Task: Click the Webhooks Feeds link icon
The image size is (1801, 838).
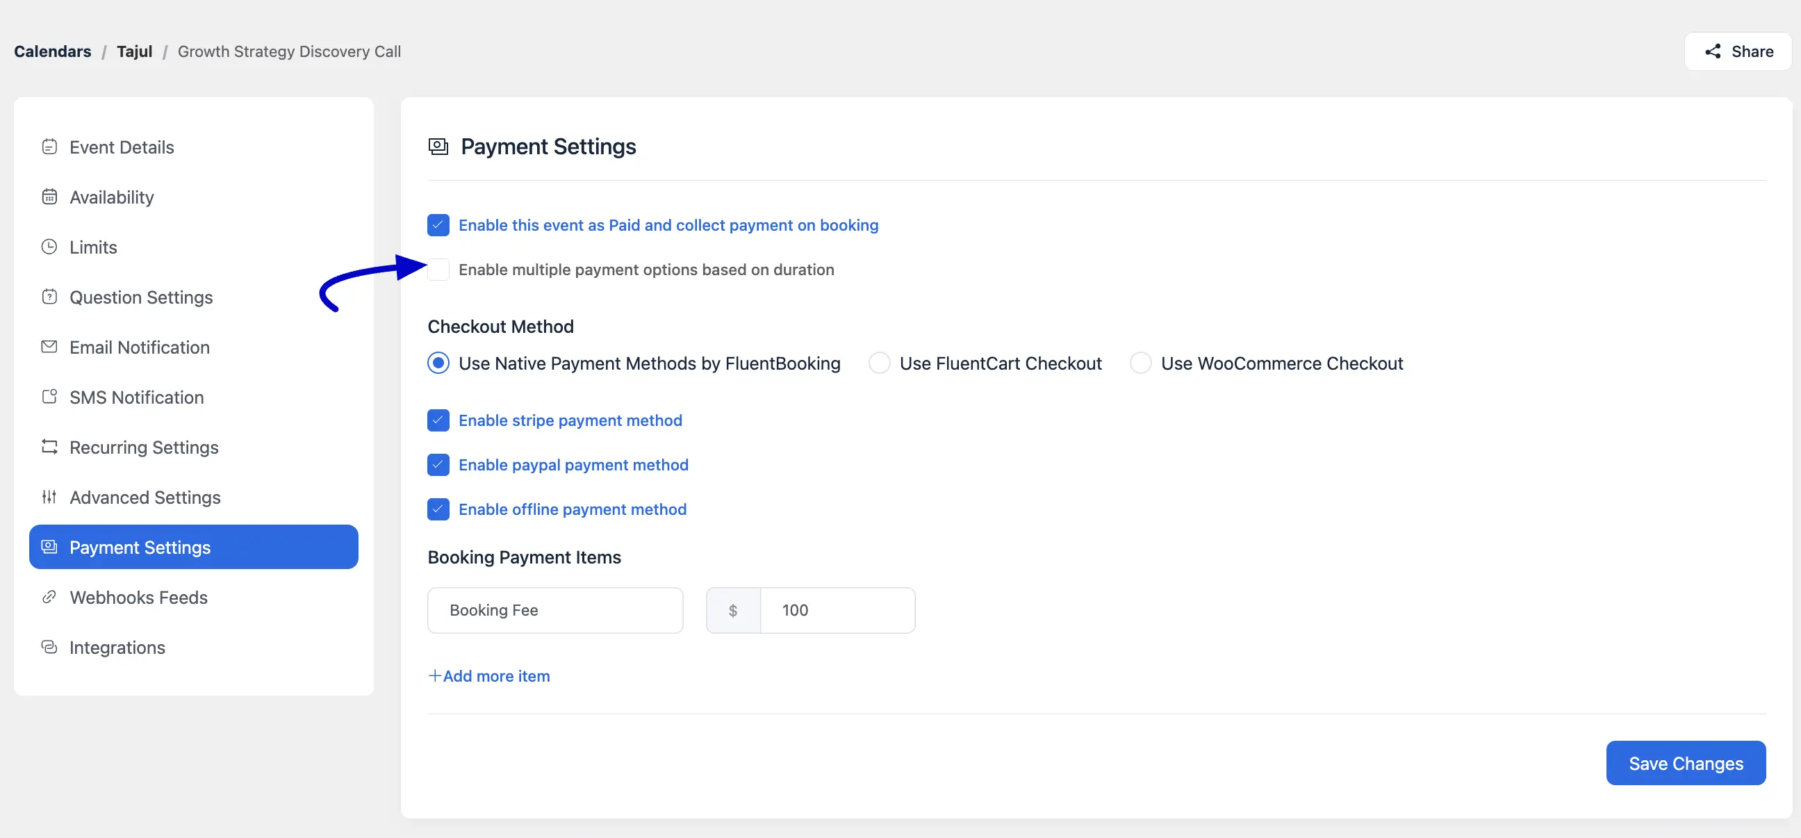Action: (49, 597)
